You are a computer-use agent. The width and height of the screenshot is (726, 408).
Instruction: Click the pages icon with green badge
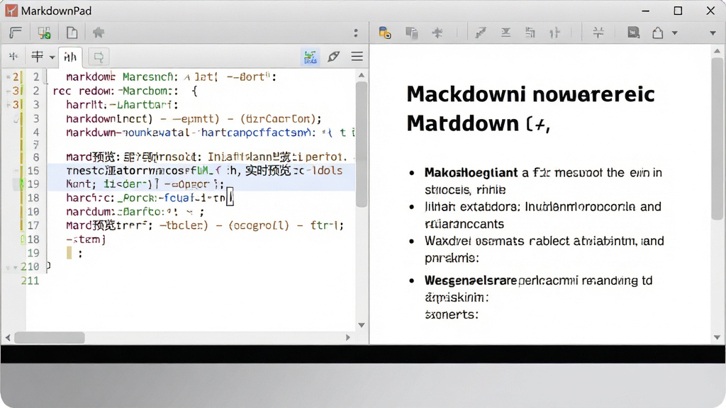click(44, 33)
